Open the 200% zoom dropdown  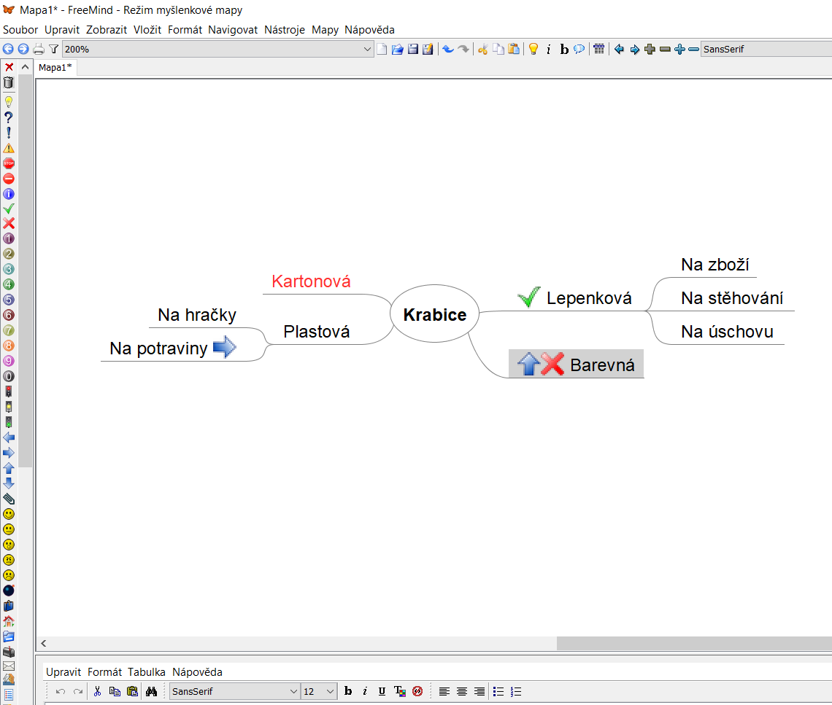click(x=367, y=50)
